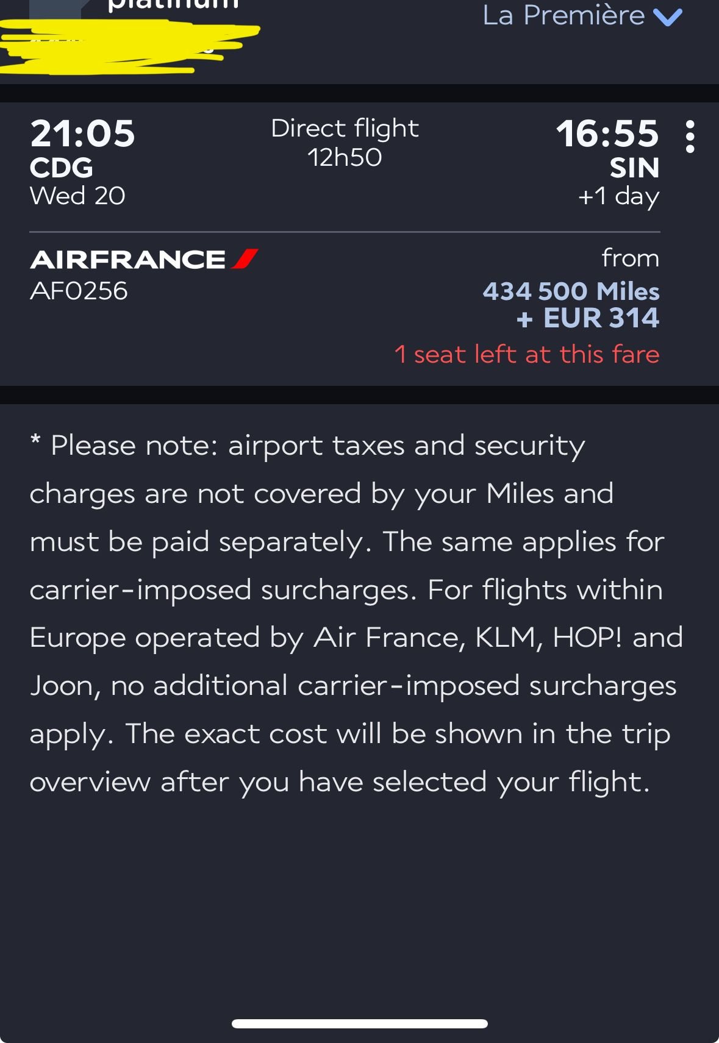The width and height of the screenshot is (719, 1043).
Task: Open the La Première cabin selector label
Action: tap(563, 15)
